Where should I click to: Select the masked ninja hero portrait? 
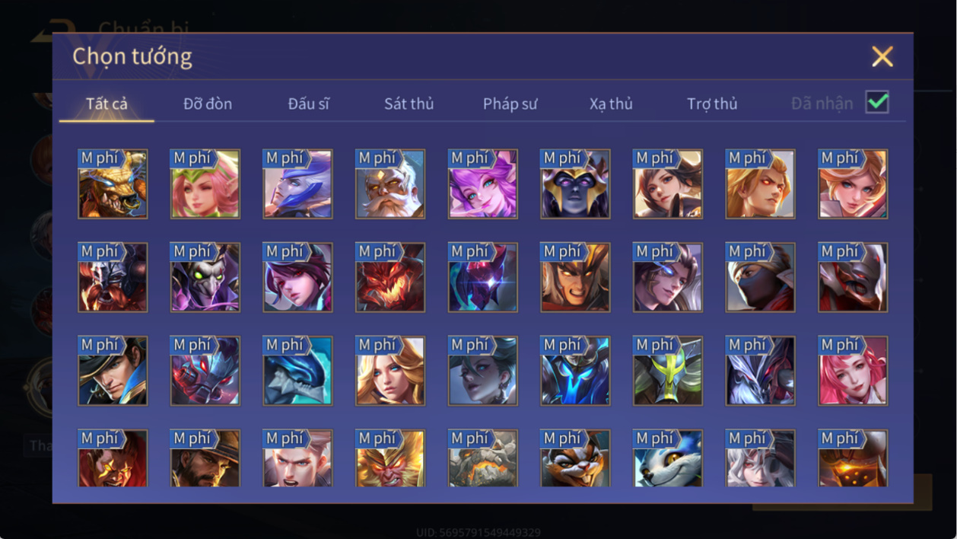tap(760, 277)
